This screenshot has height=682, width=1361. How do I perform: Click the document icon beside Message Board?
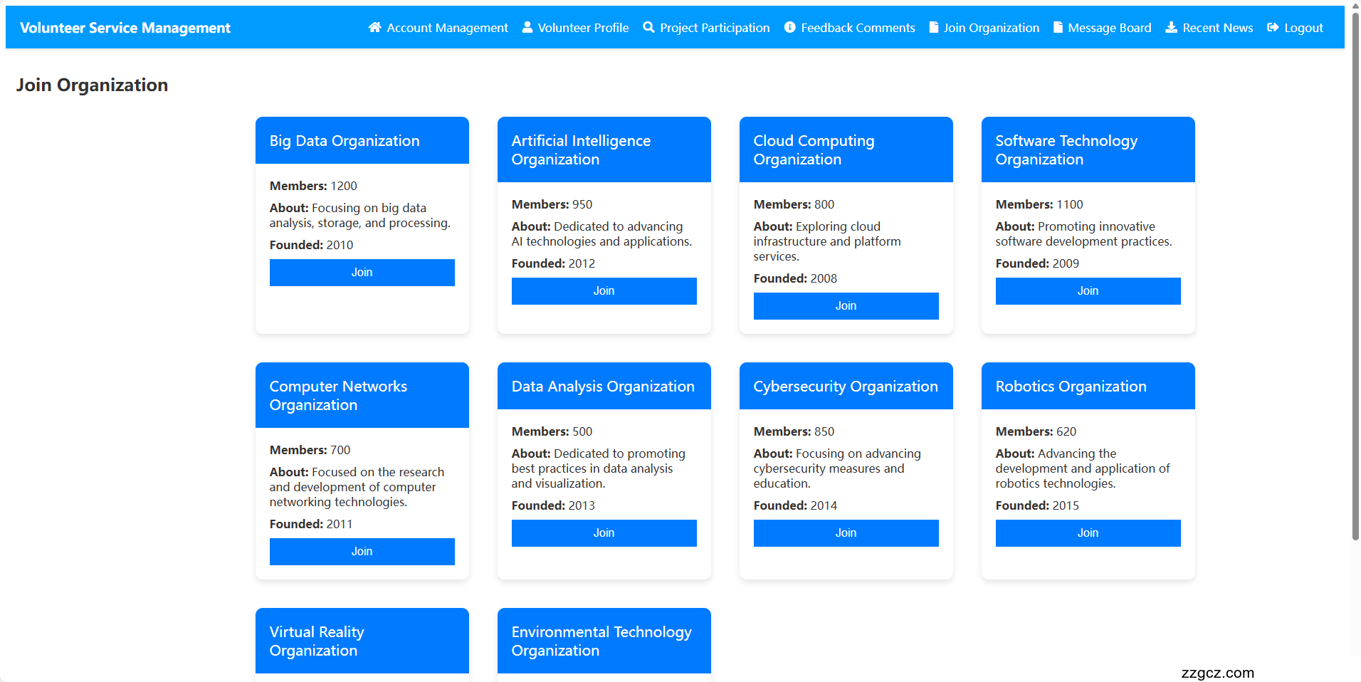(1058, 28)
